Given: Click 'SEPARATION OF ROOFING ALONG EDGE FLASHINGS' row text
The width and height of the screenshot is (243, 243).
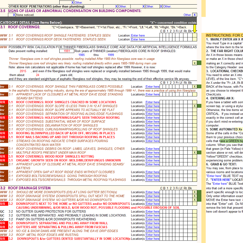Looking at the screenshot, I should click(x=69, y=114).
